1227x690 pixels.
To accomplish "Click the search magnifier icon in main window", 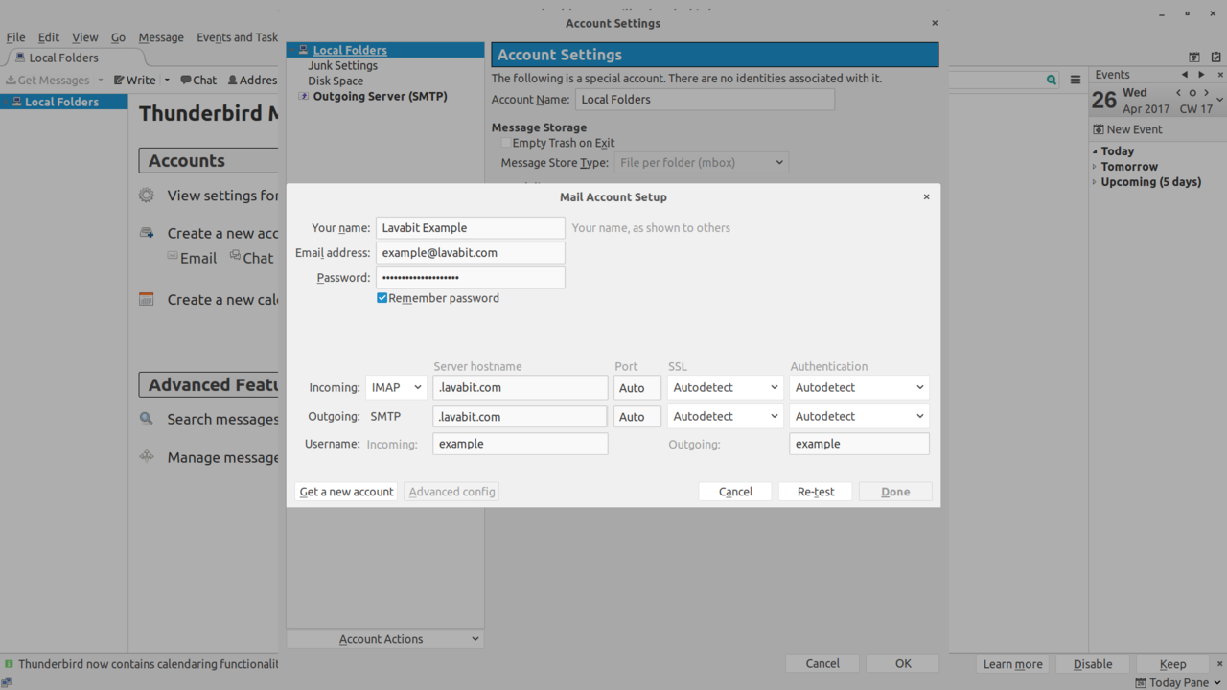I will click(x=1052, y=80).
